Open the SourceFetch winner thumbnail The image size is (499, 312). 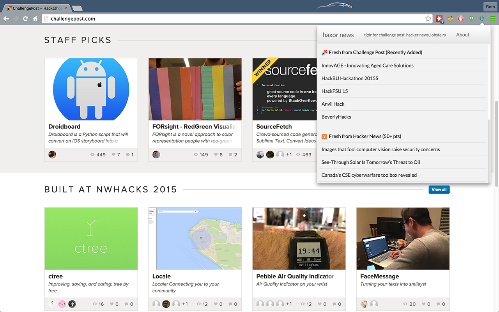click(285, 89)
